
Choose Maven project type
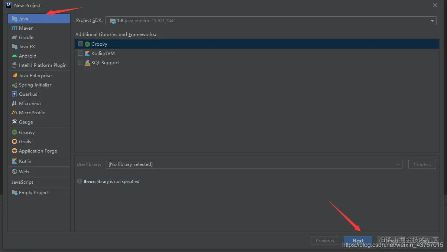tap(39, 28)
